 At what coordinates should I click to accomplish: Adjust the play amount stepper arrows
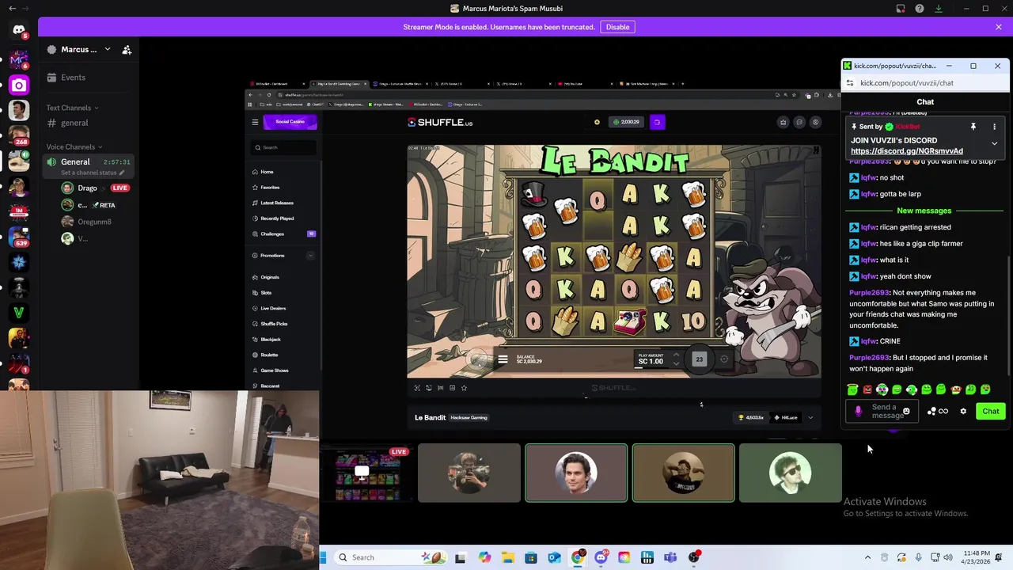[x=675, y=359]
